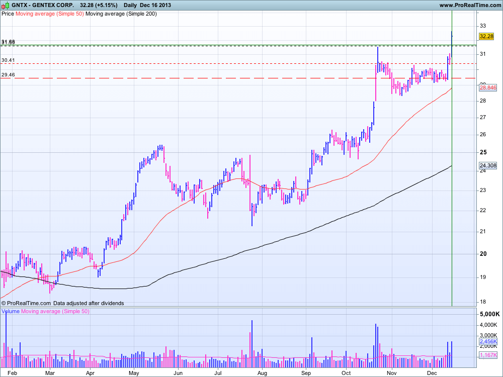Screen dimensions: 503x377
Task: Click the 28 price axis label
Action: coord(483,101)
